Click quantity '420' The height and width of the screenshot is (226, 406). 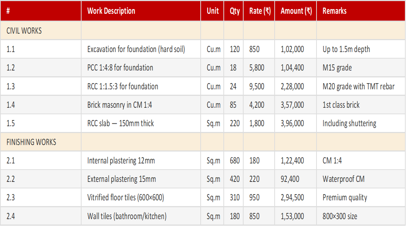pyautogui.click(x=235, y=179)
